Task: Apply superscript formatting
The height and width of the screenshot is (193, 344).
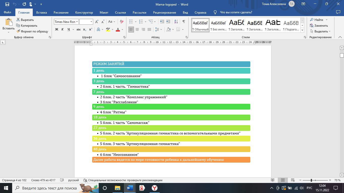Action: 91,29
